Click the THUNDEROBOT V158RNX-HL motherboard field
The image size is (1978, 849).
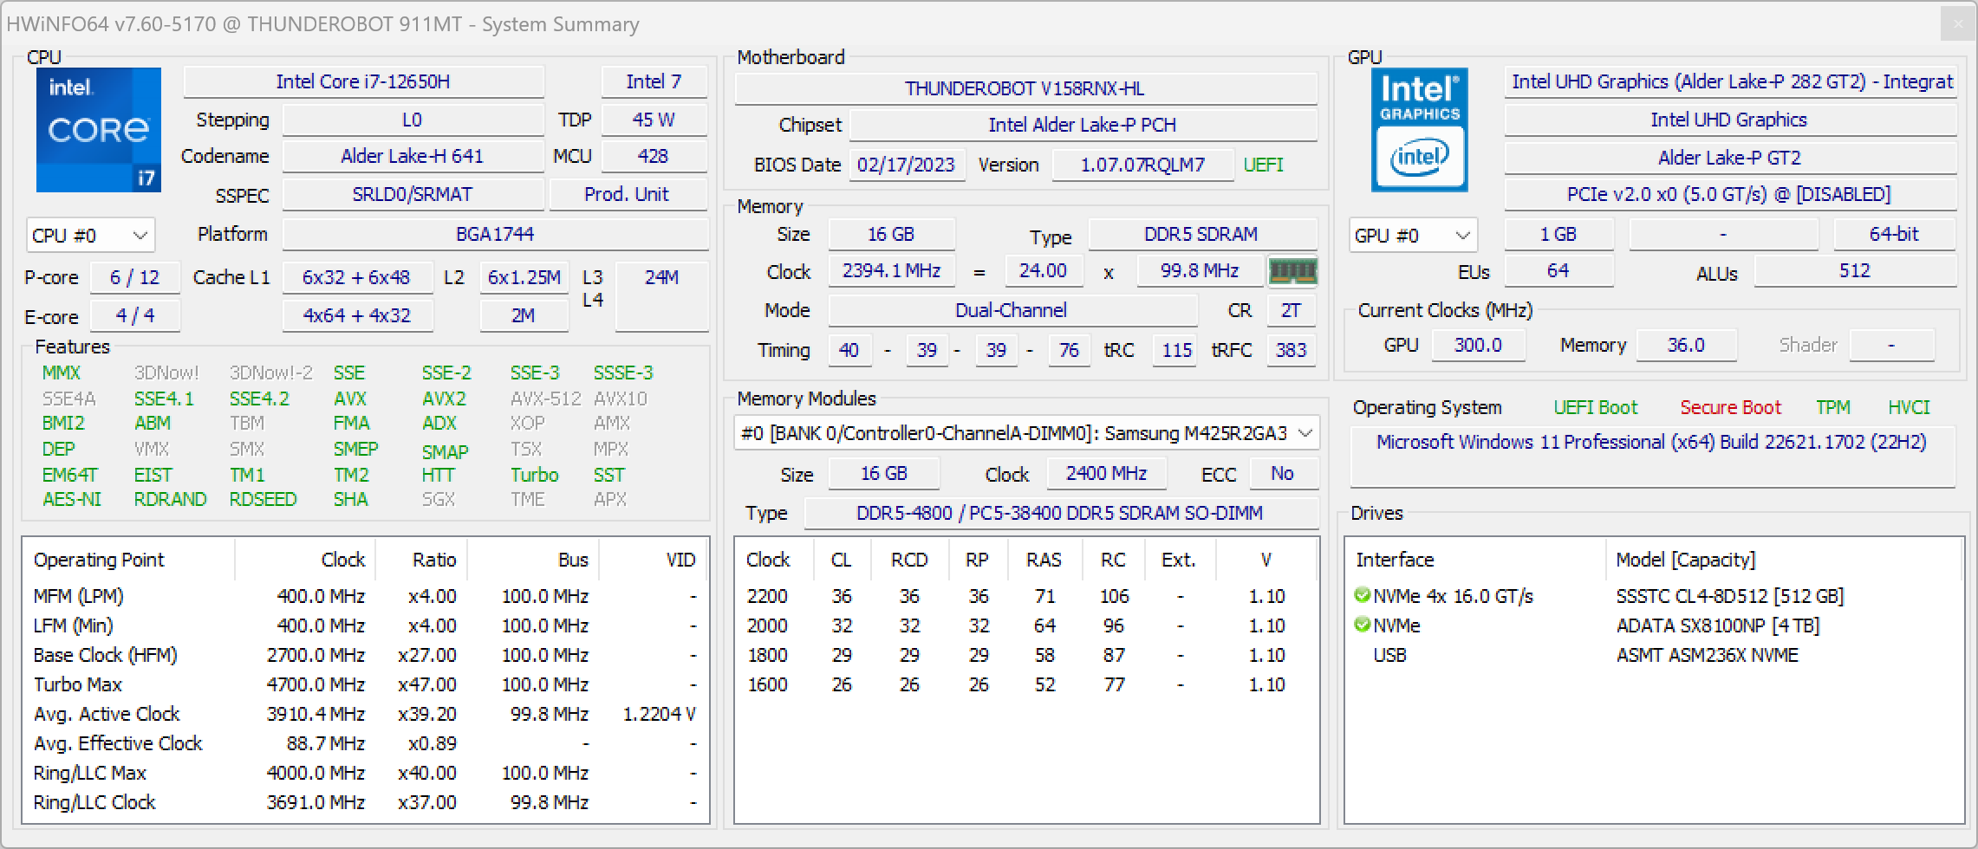1025,89
